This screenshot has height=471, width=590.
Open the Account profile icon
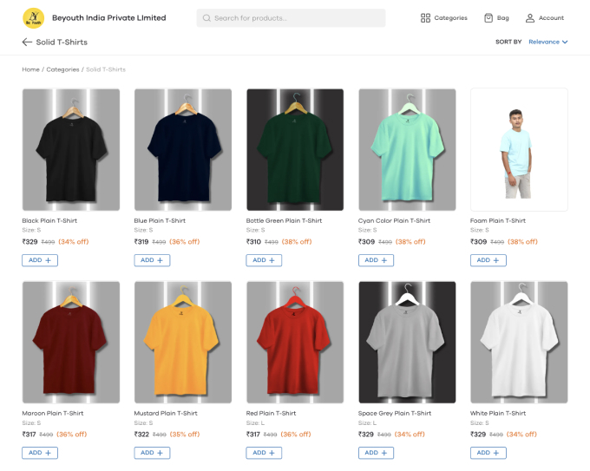pyautogui.click(x=530, y=18)
